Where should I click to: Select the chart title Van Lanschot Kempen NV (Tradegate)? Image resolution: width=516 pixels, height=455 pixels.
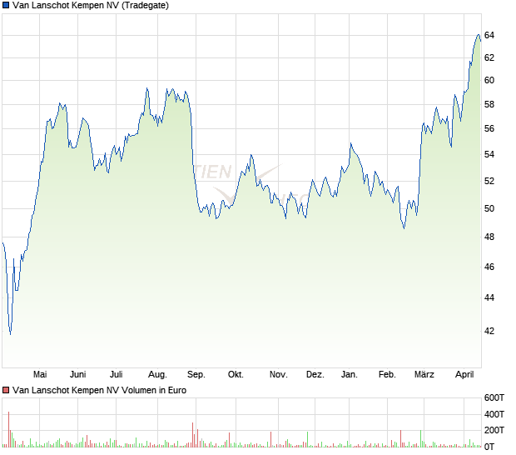tap(91, 6)
